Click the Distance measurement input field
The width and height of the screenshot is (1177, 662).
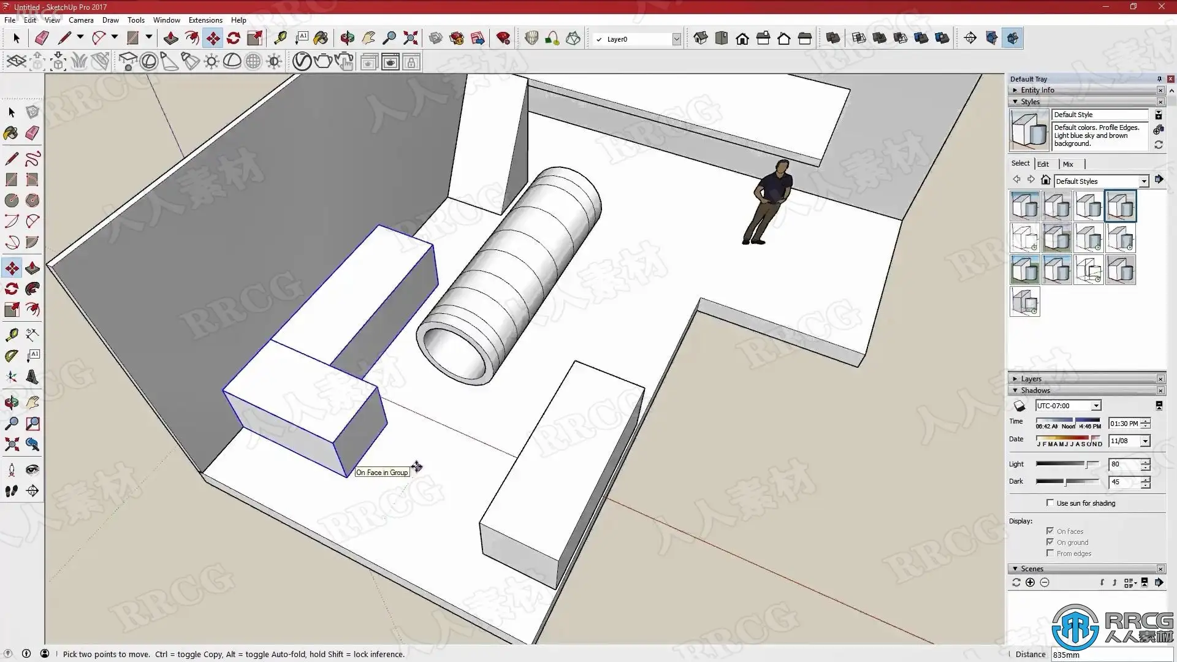tap(1108, 655)
